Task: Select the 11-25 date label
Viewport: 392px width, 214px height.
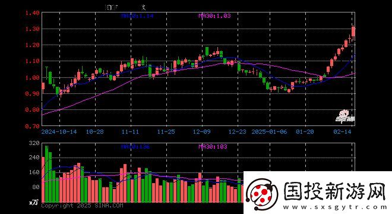Action: click(166, 132)
